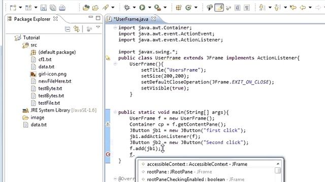325x182 pixels.
Task: Select the src folder
Action: click(x=34, y=45)
